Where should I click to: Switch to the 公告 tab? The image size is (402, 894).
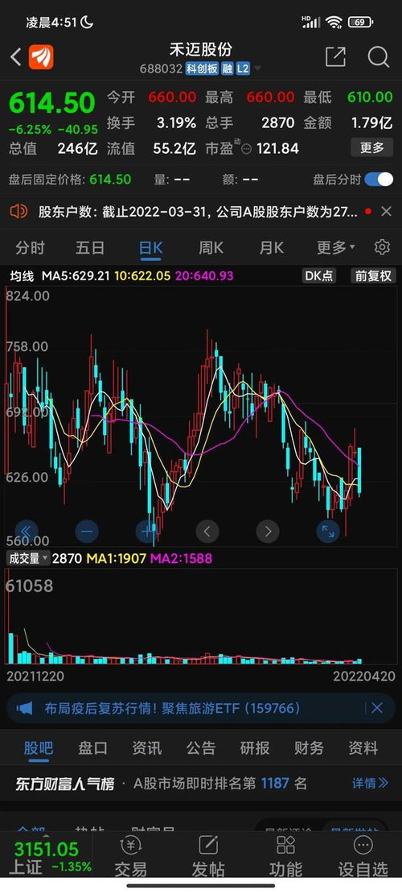201,748
